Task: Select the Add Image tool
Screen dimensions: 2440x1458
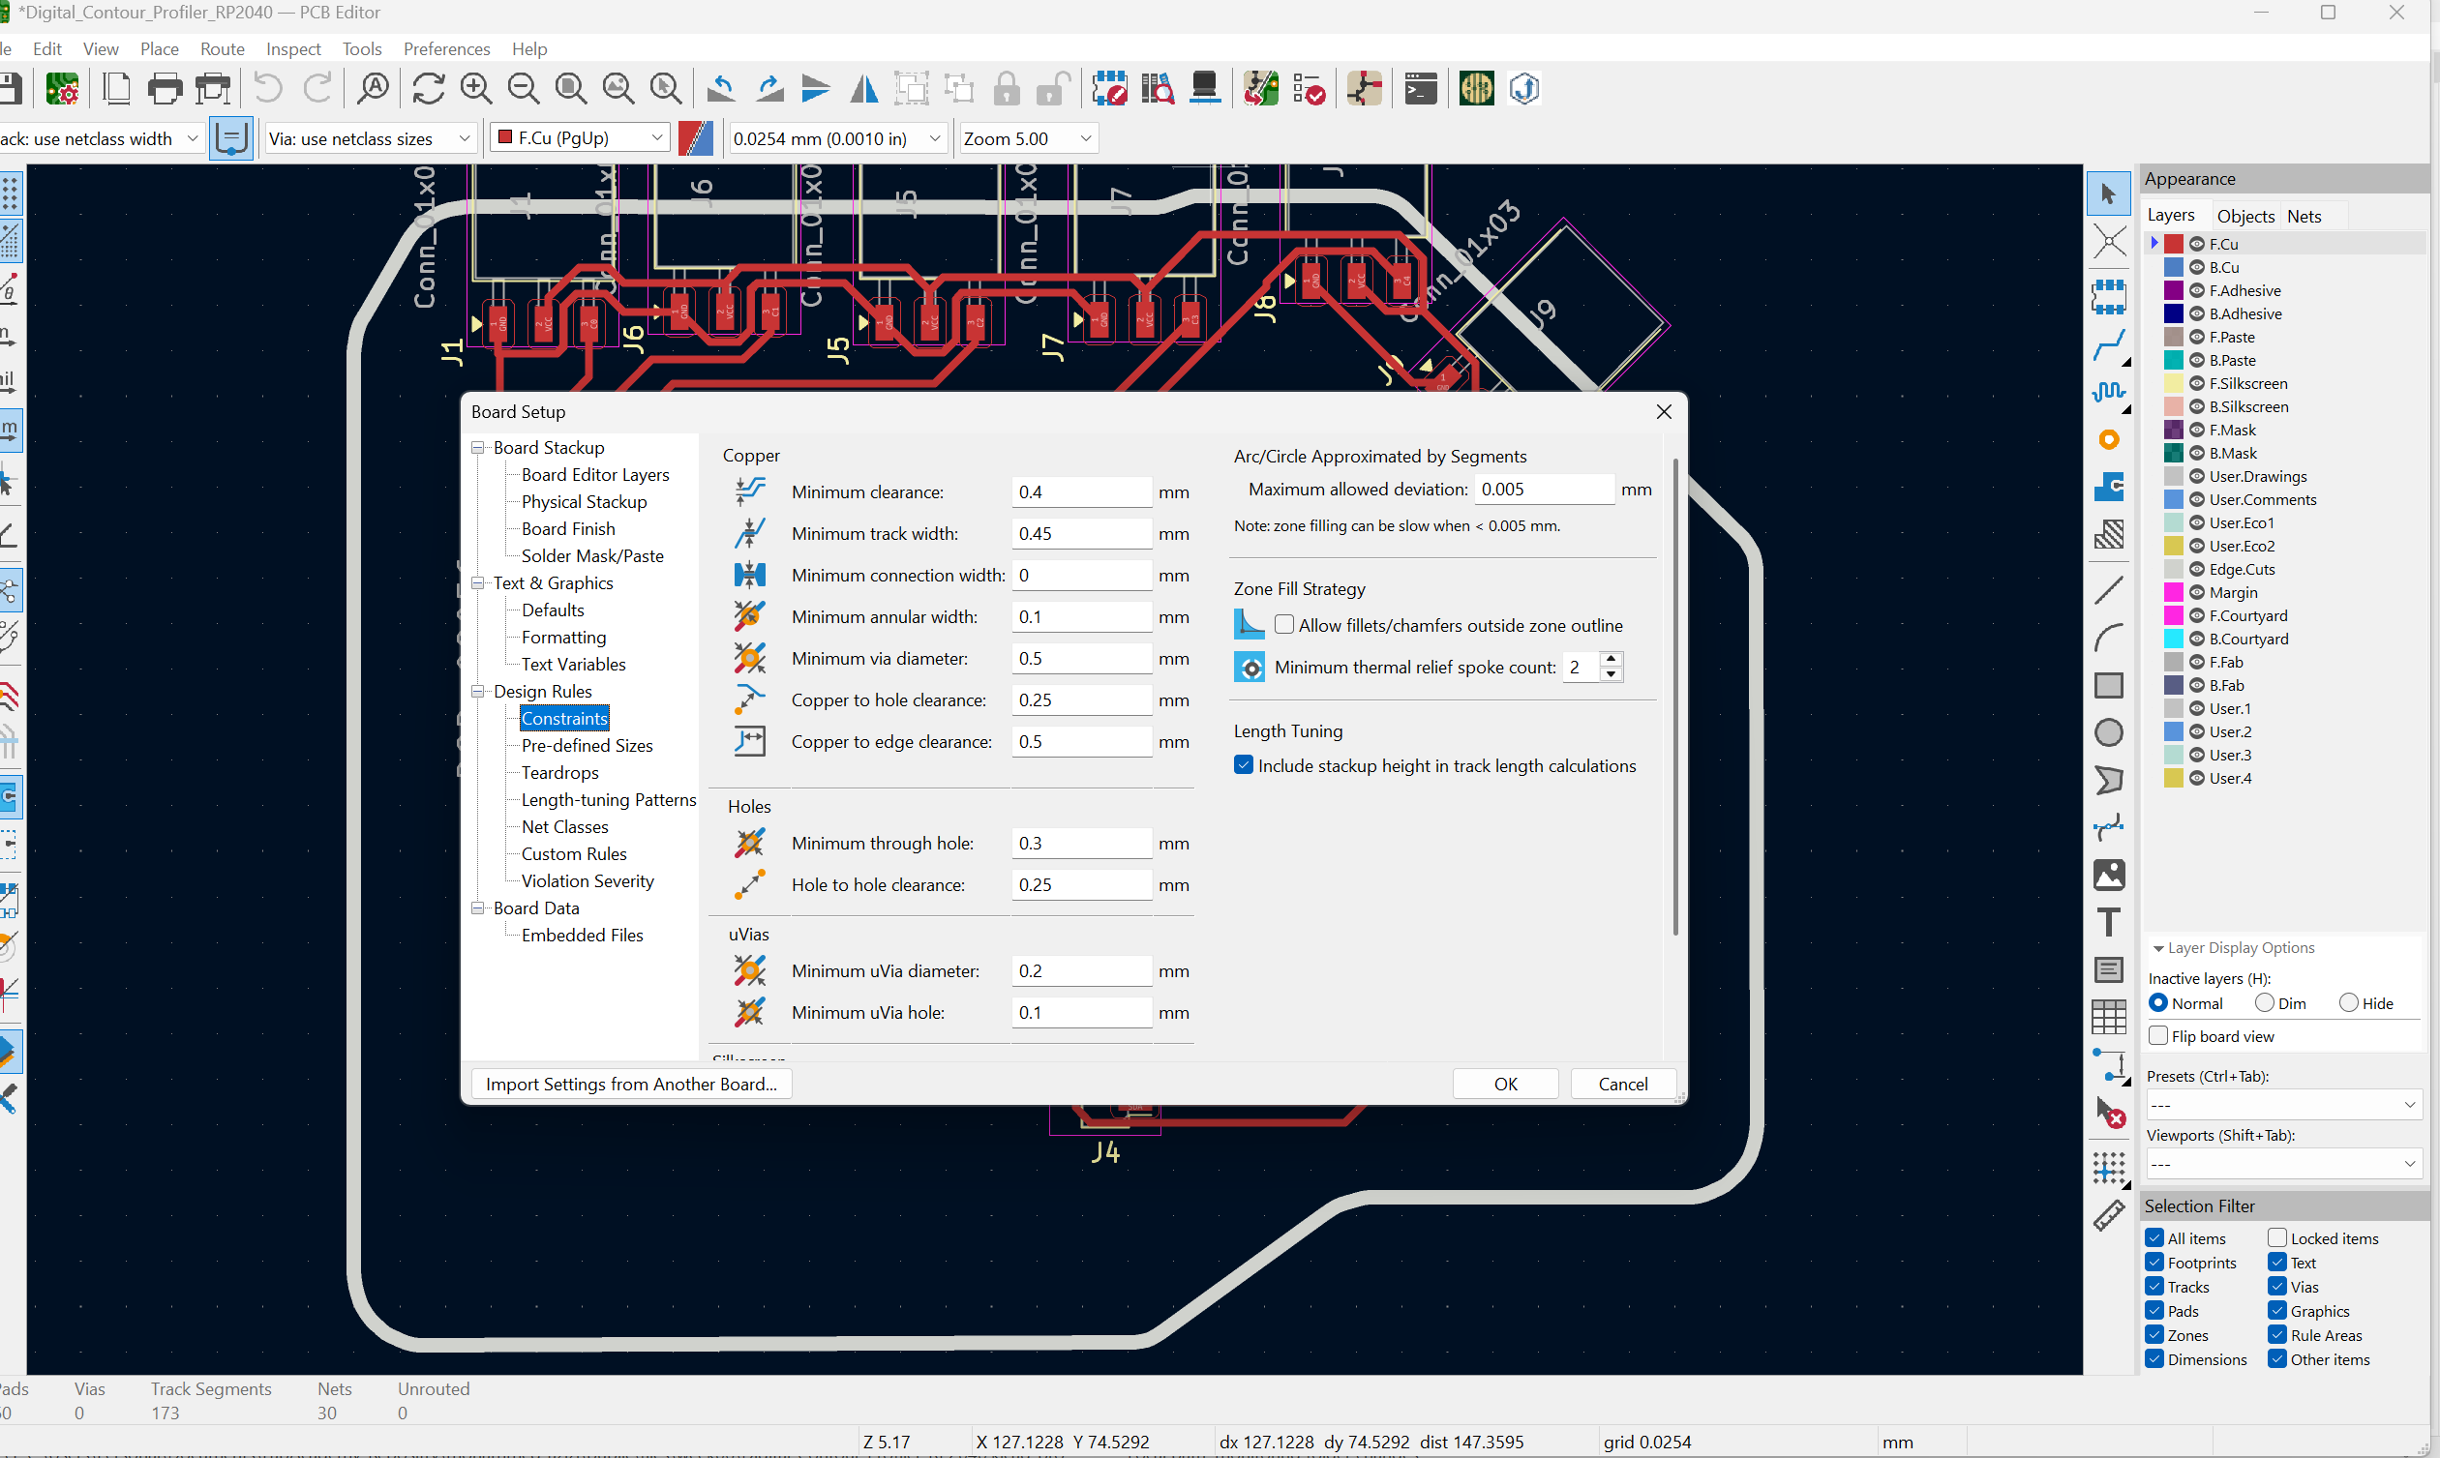Action: point(2109,876)
